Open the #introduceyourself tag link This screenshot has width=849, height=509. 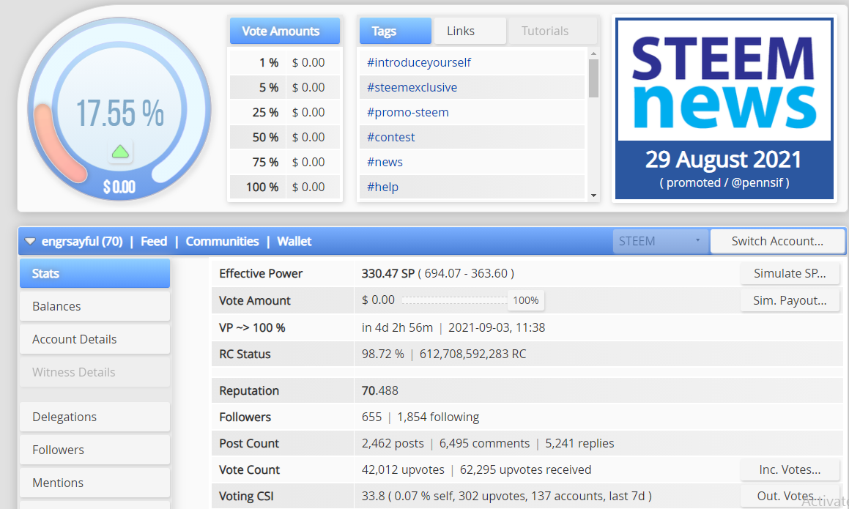pyautogui.click(x=419, y=62)
